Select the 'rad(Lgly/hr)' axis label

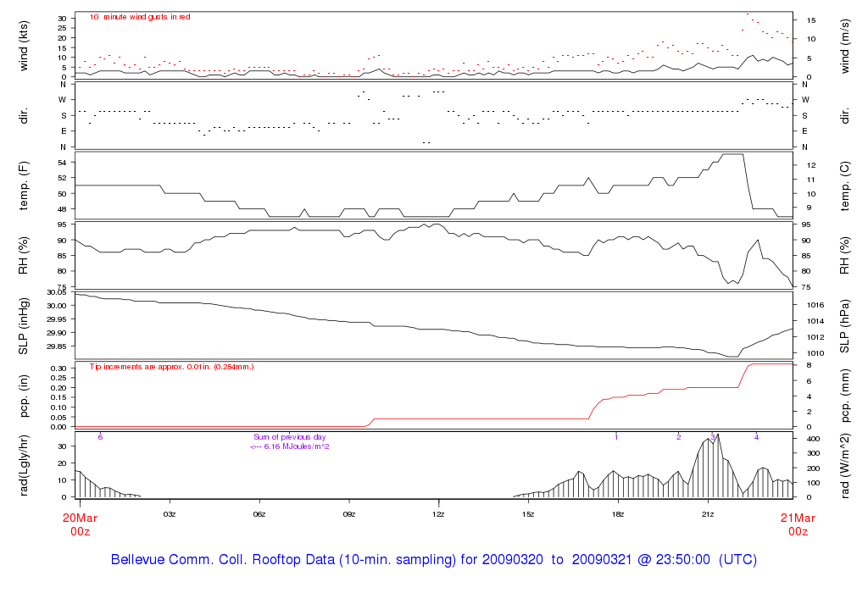click(23, 465)
